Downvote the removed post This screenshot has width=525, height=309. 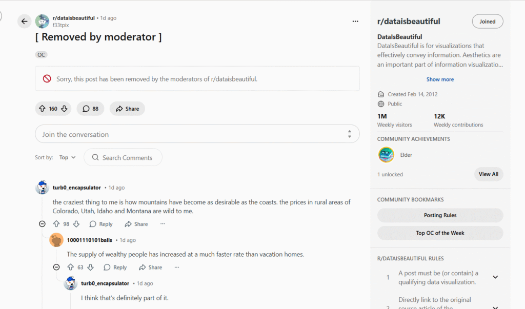[64, 109]
